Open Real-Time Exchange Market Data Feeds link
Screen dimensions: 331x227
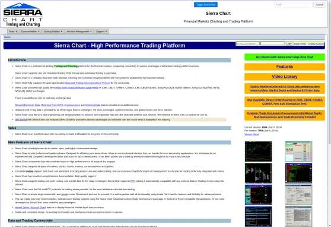coord(77,87)
